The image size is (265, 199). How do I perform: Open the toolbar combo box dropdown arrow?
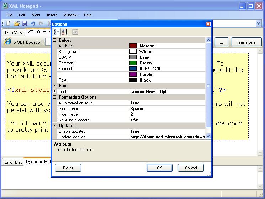pyautogui.click(x=258, y=23)
